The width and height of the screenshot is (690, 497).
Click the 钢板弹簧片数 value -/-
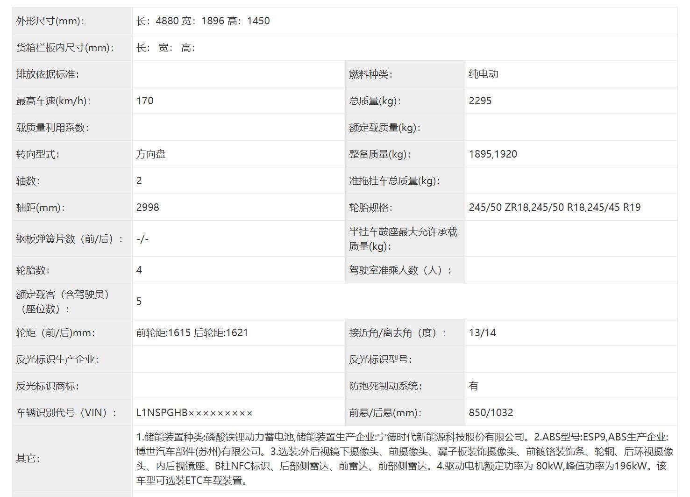tap(142, 239)
